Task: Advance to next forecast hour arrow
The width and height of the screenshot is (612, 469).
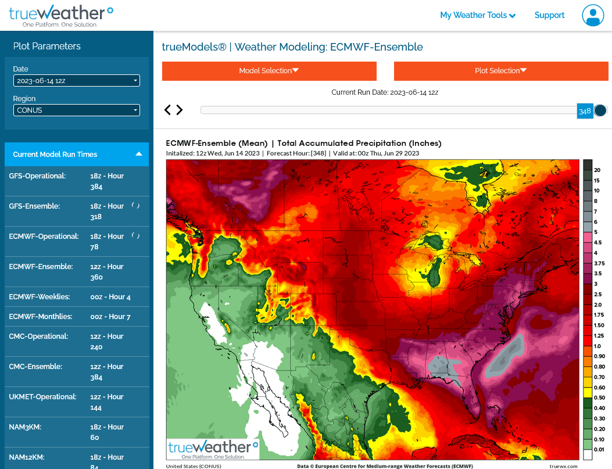Action: 180,110
